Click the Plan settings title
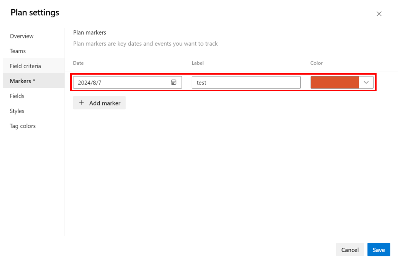This screenshot has height=265, width=400. [35, 12]
